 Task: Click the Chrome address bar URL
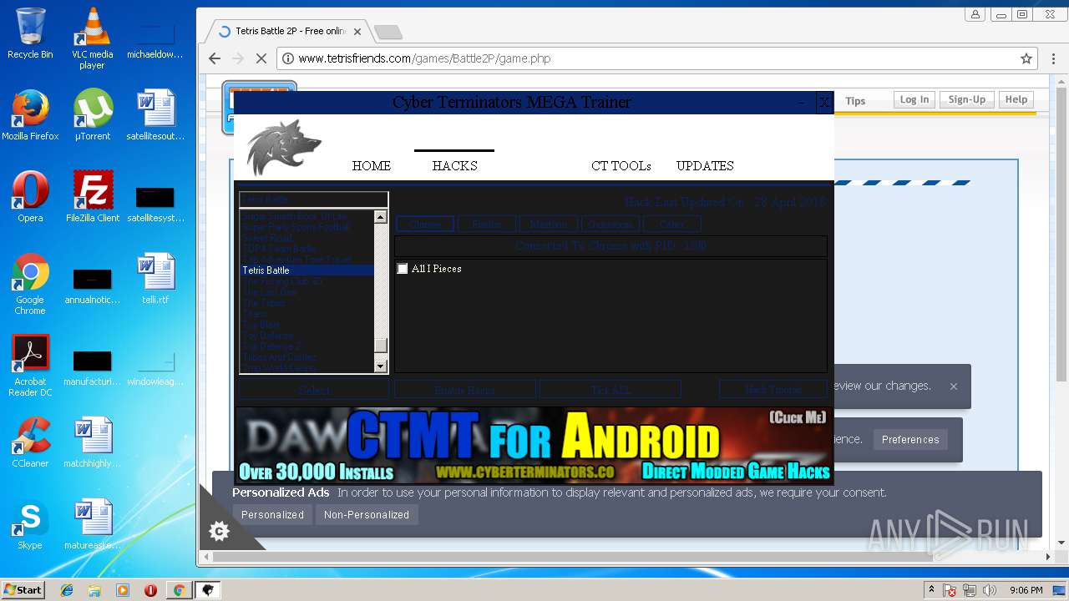tap(424, 58)
